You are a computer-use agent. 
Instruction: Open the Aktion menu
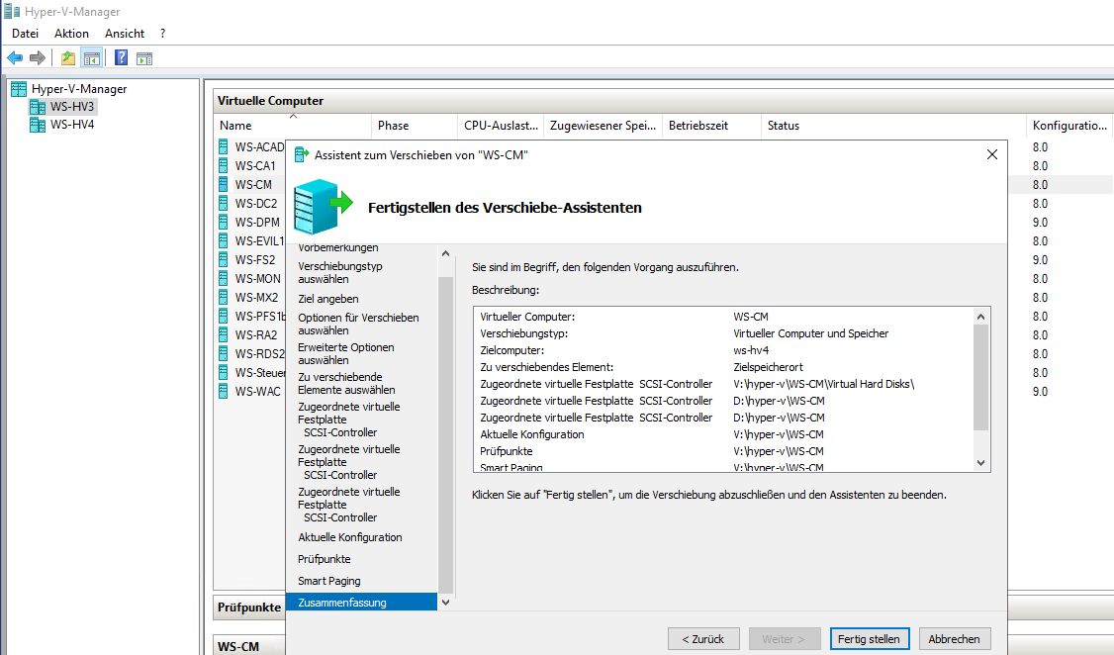click(x=72, y=34)
